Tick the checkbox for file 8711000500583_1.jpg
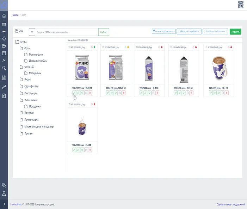 coord(103,47)
